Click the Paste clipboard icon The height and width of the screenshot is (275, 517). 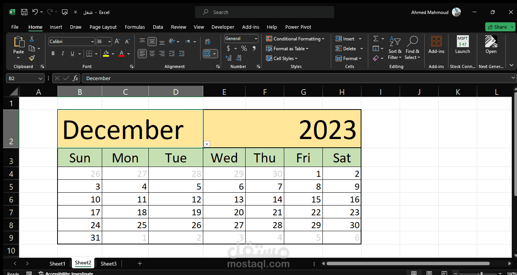coord(19,42)
